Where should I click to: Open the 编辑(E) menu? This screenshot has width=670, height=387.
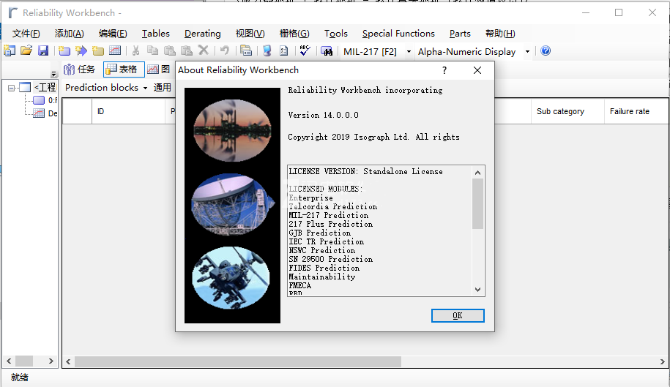(113, 34)
